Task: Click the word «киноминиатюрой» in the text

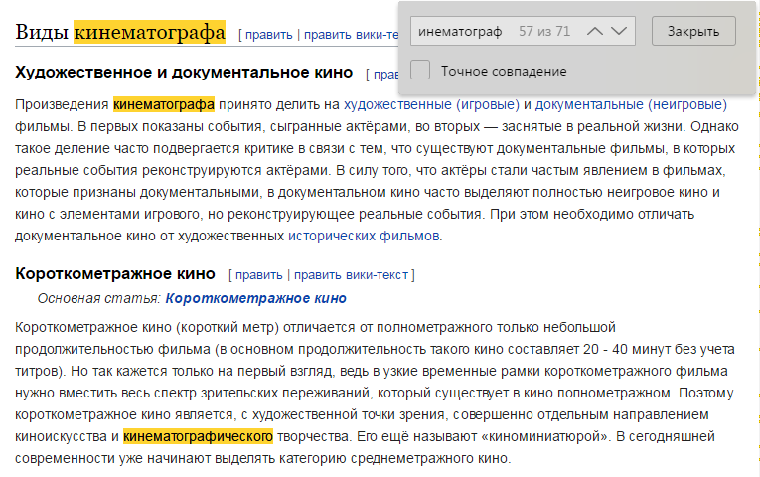Action: pos(544,437)
